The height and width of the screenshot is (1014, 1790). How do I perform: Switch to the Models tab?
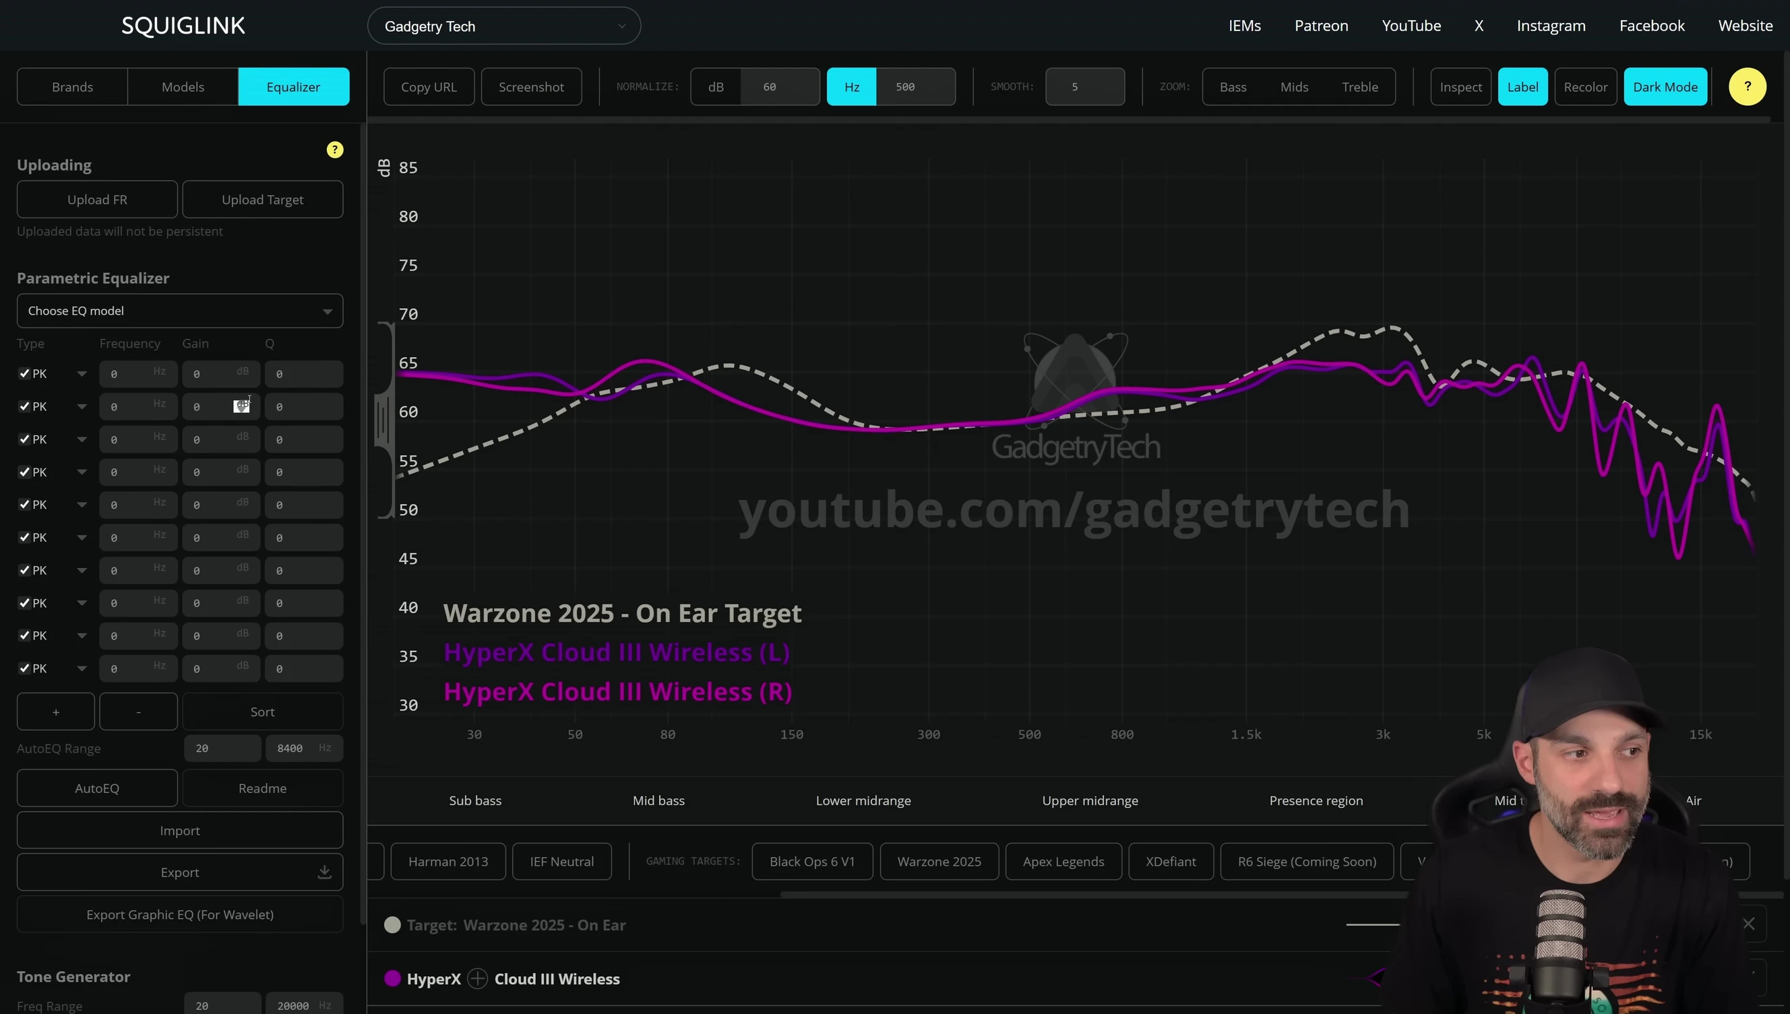click(x=183, y=86)
